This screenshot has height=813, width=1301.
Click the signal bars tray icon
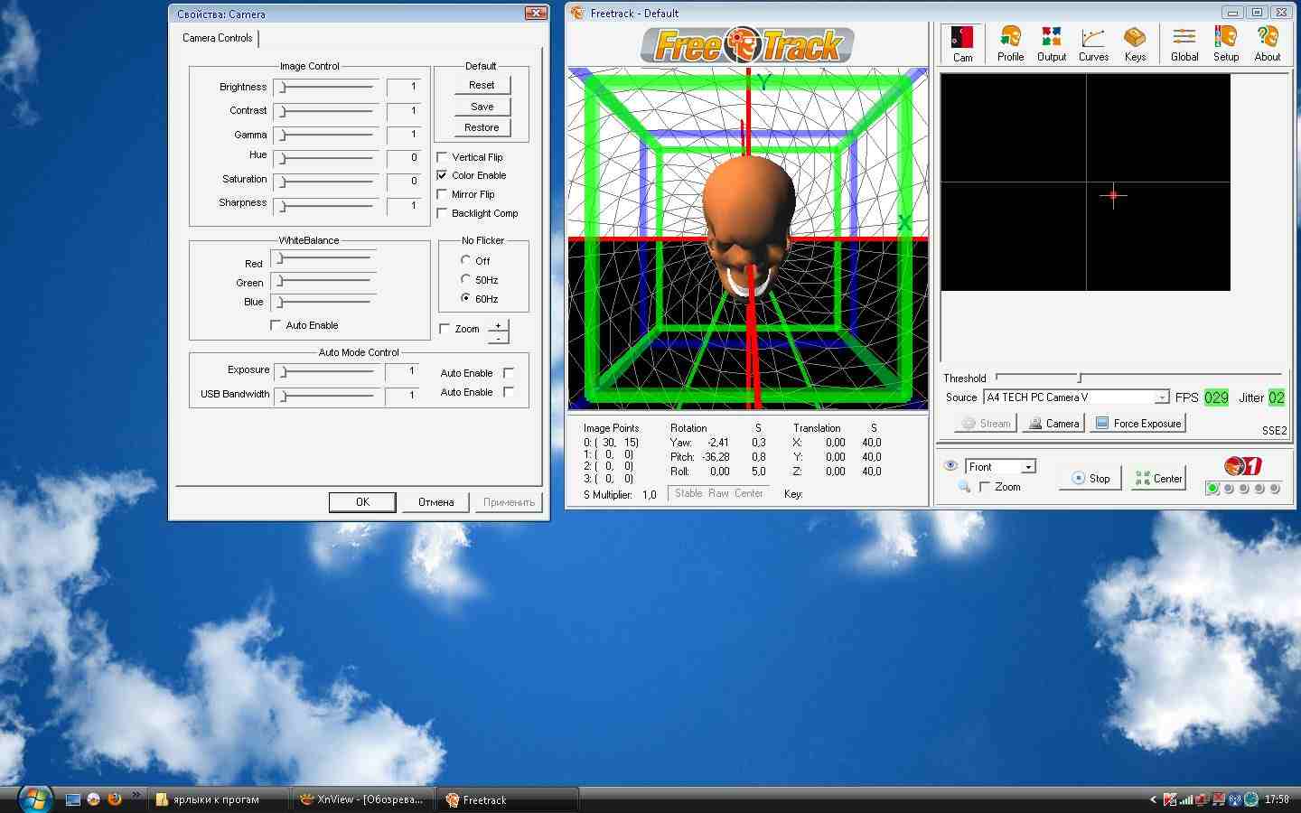1186,799
